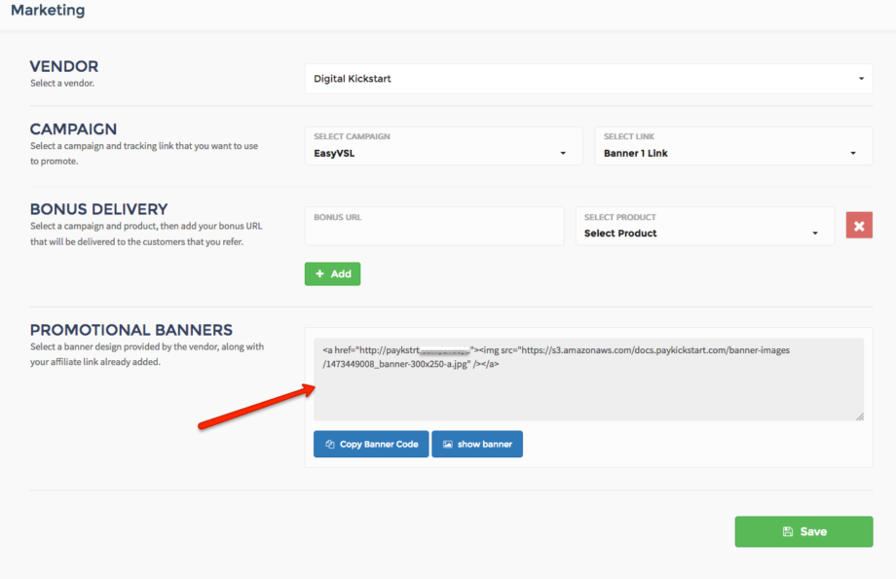Click the caret arrow in Select Link field
This screenshot has width=896, height=579.
pyautogui.click(x=853, y=154)
